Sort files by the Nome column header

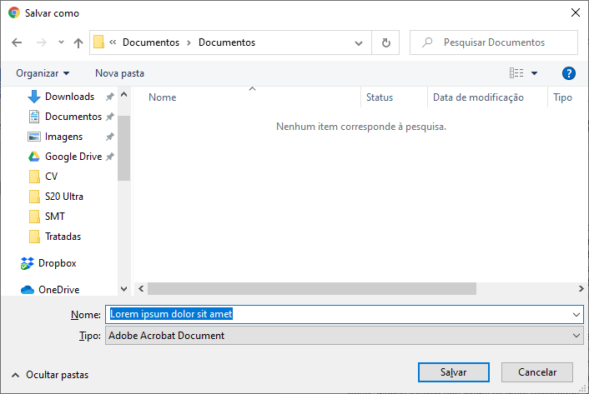(163, 97)
